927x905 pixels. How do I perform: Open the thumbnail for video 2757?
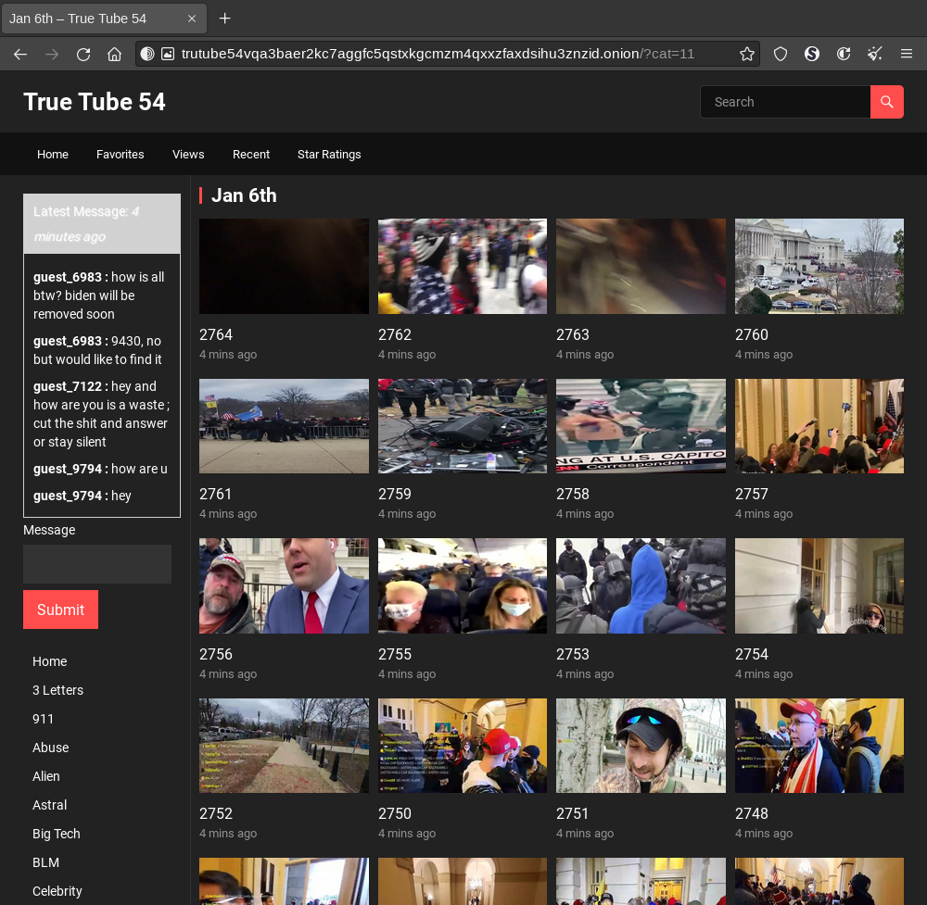tap(819, 426)
